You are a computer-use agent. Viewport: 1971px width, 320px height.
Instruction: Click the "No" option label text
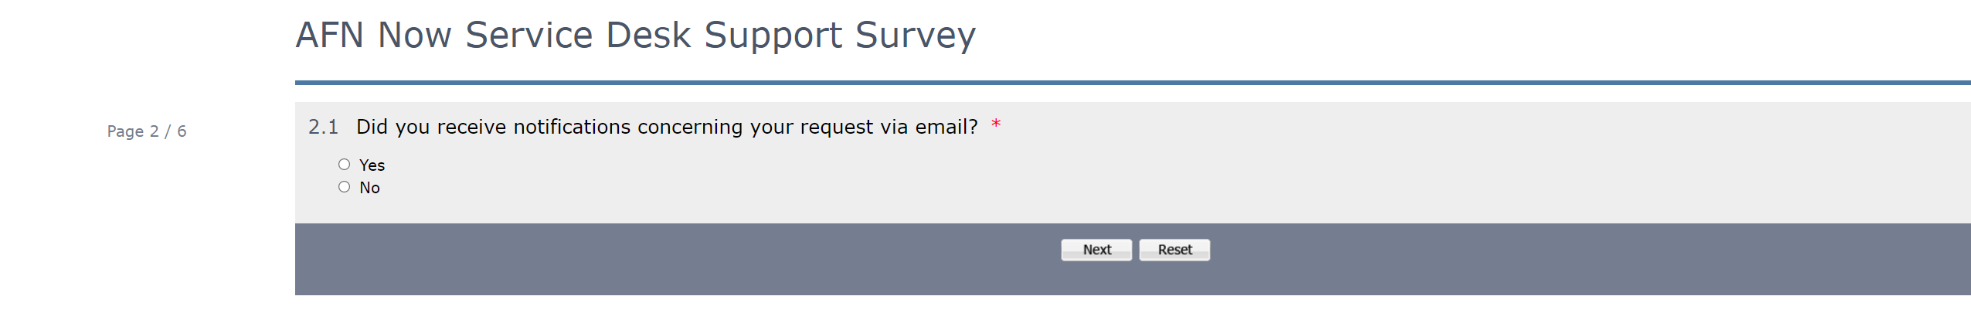(x=369, y=188)
